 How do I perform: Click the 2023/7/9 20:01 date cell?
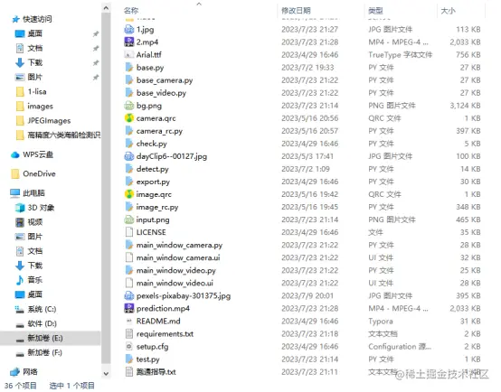[307, 295]
